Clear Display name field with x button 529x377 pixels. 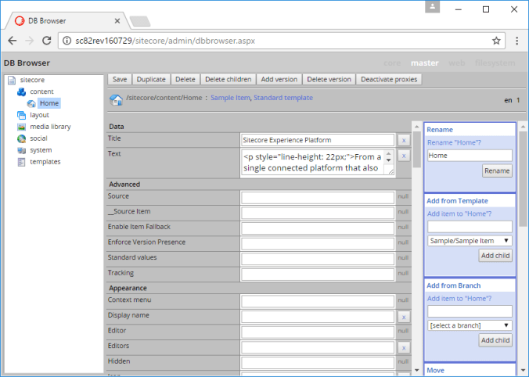point(404,318)
